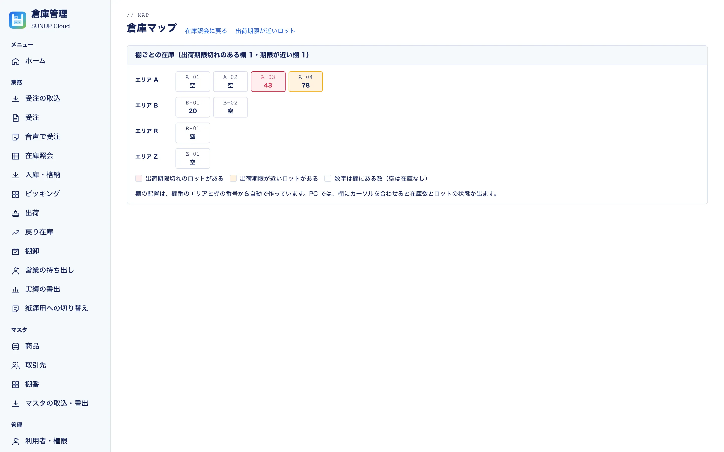
Task: Select shelf A-01 cell
Action: coord(193,82)
